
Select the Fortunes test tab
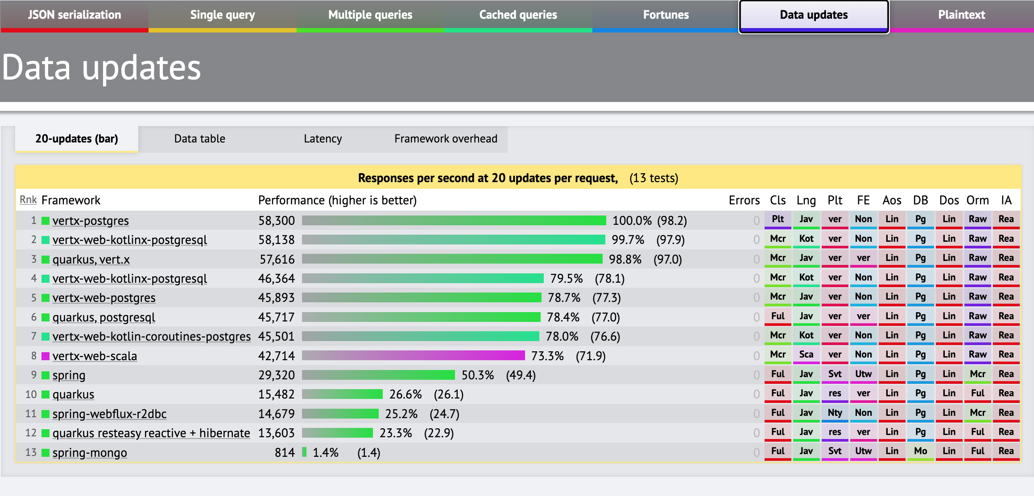666,15
